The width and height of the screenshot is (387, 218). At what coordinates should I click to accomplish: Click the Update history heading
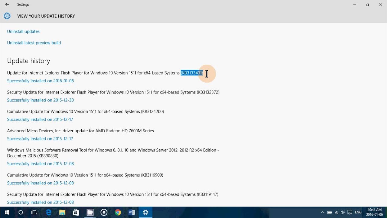(29, 61)
